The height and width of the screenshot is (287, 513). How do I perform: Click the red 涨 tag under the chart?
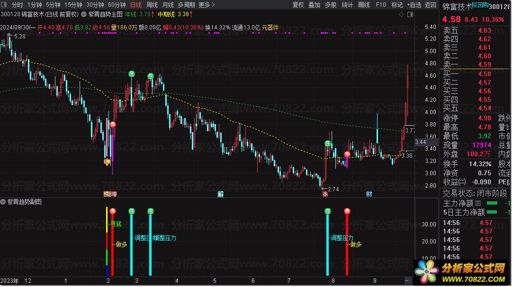[x=325, y=194]
